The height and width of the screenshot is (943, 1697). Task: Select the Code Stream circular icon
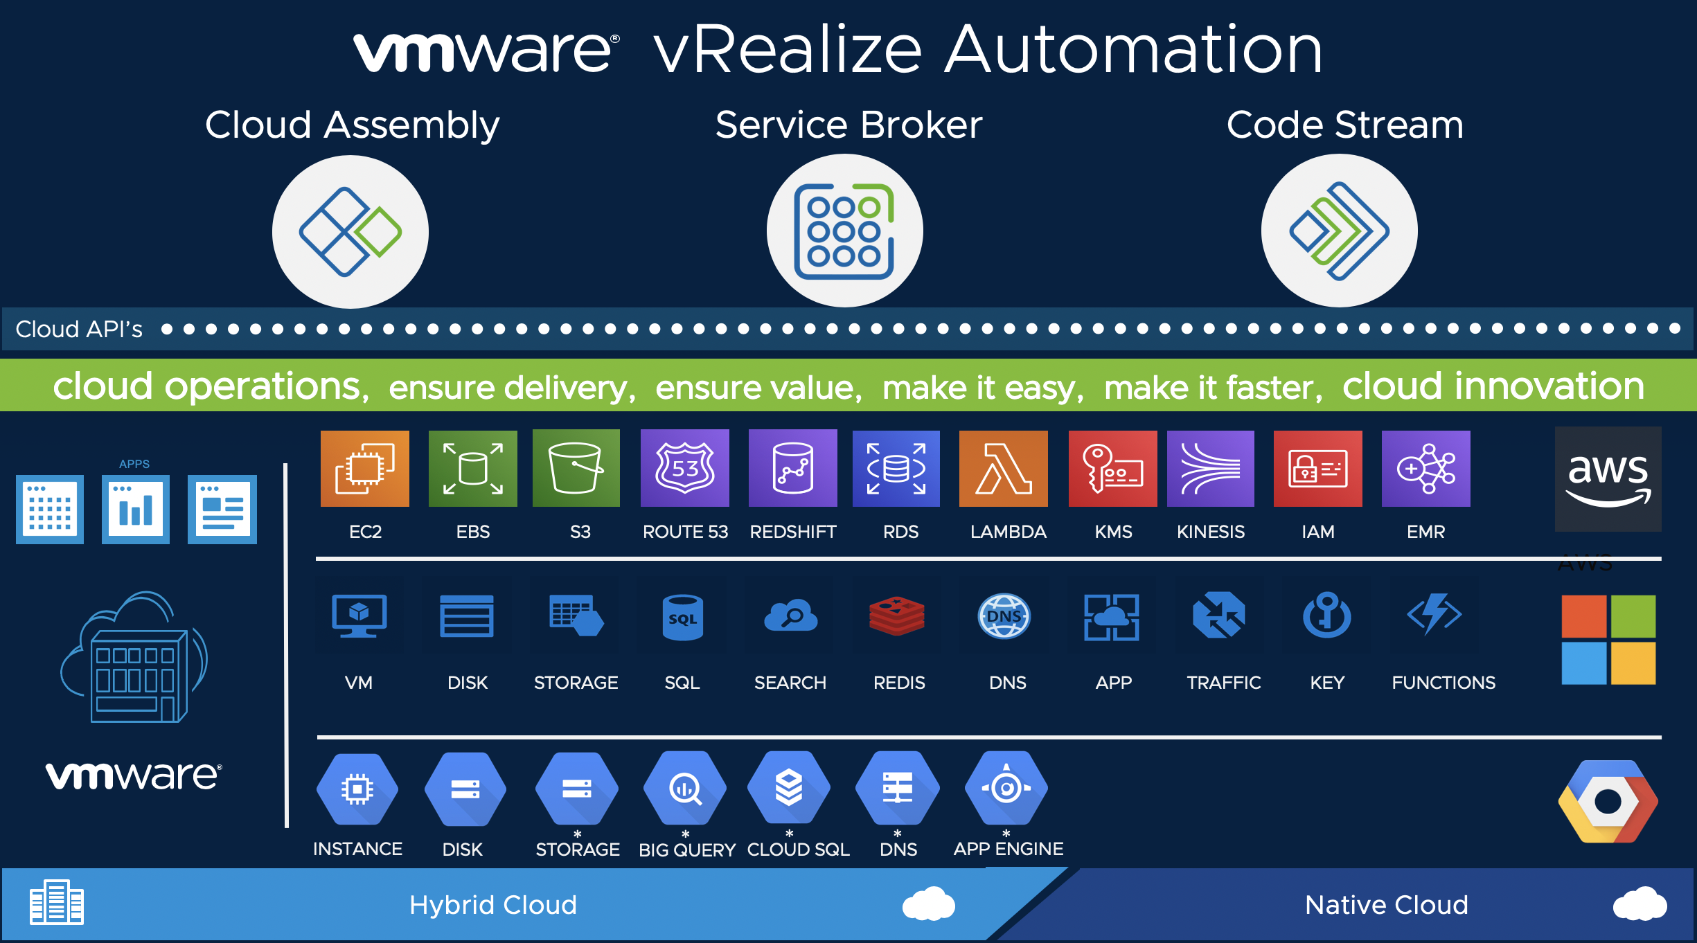(1339, 231)
